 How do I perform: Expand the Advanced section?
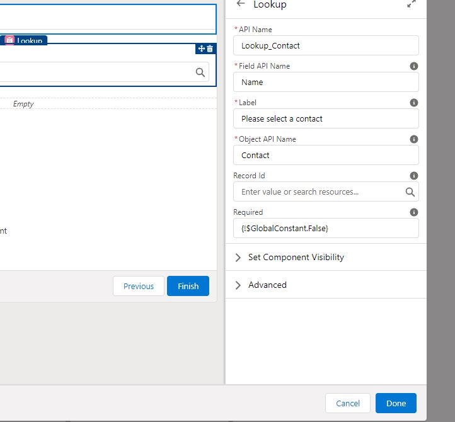[326, 285]
